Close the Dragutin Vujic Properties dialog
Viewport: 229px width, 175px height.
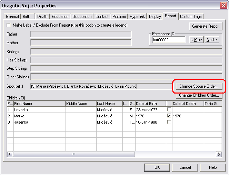pyautogui.click(x=223, y=6)
